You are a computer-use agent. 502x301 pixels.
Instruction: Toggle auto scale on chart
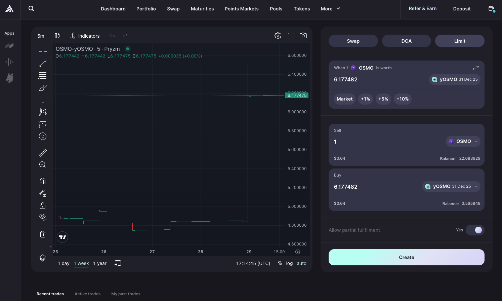[301, 263]
